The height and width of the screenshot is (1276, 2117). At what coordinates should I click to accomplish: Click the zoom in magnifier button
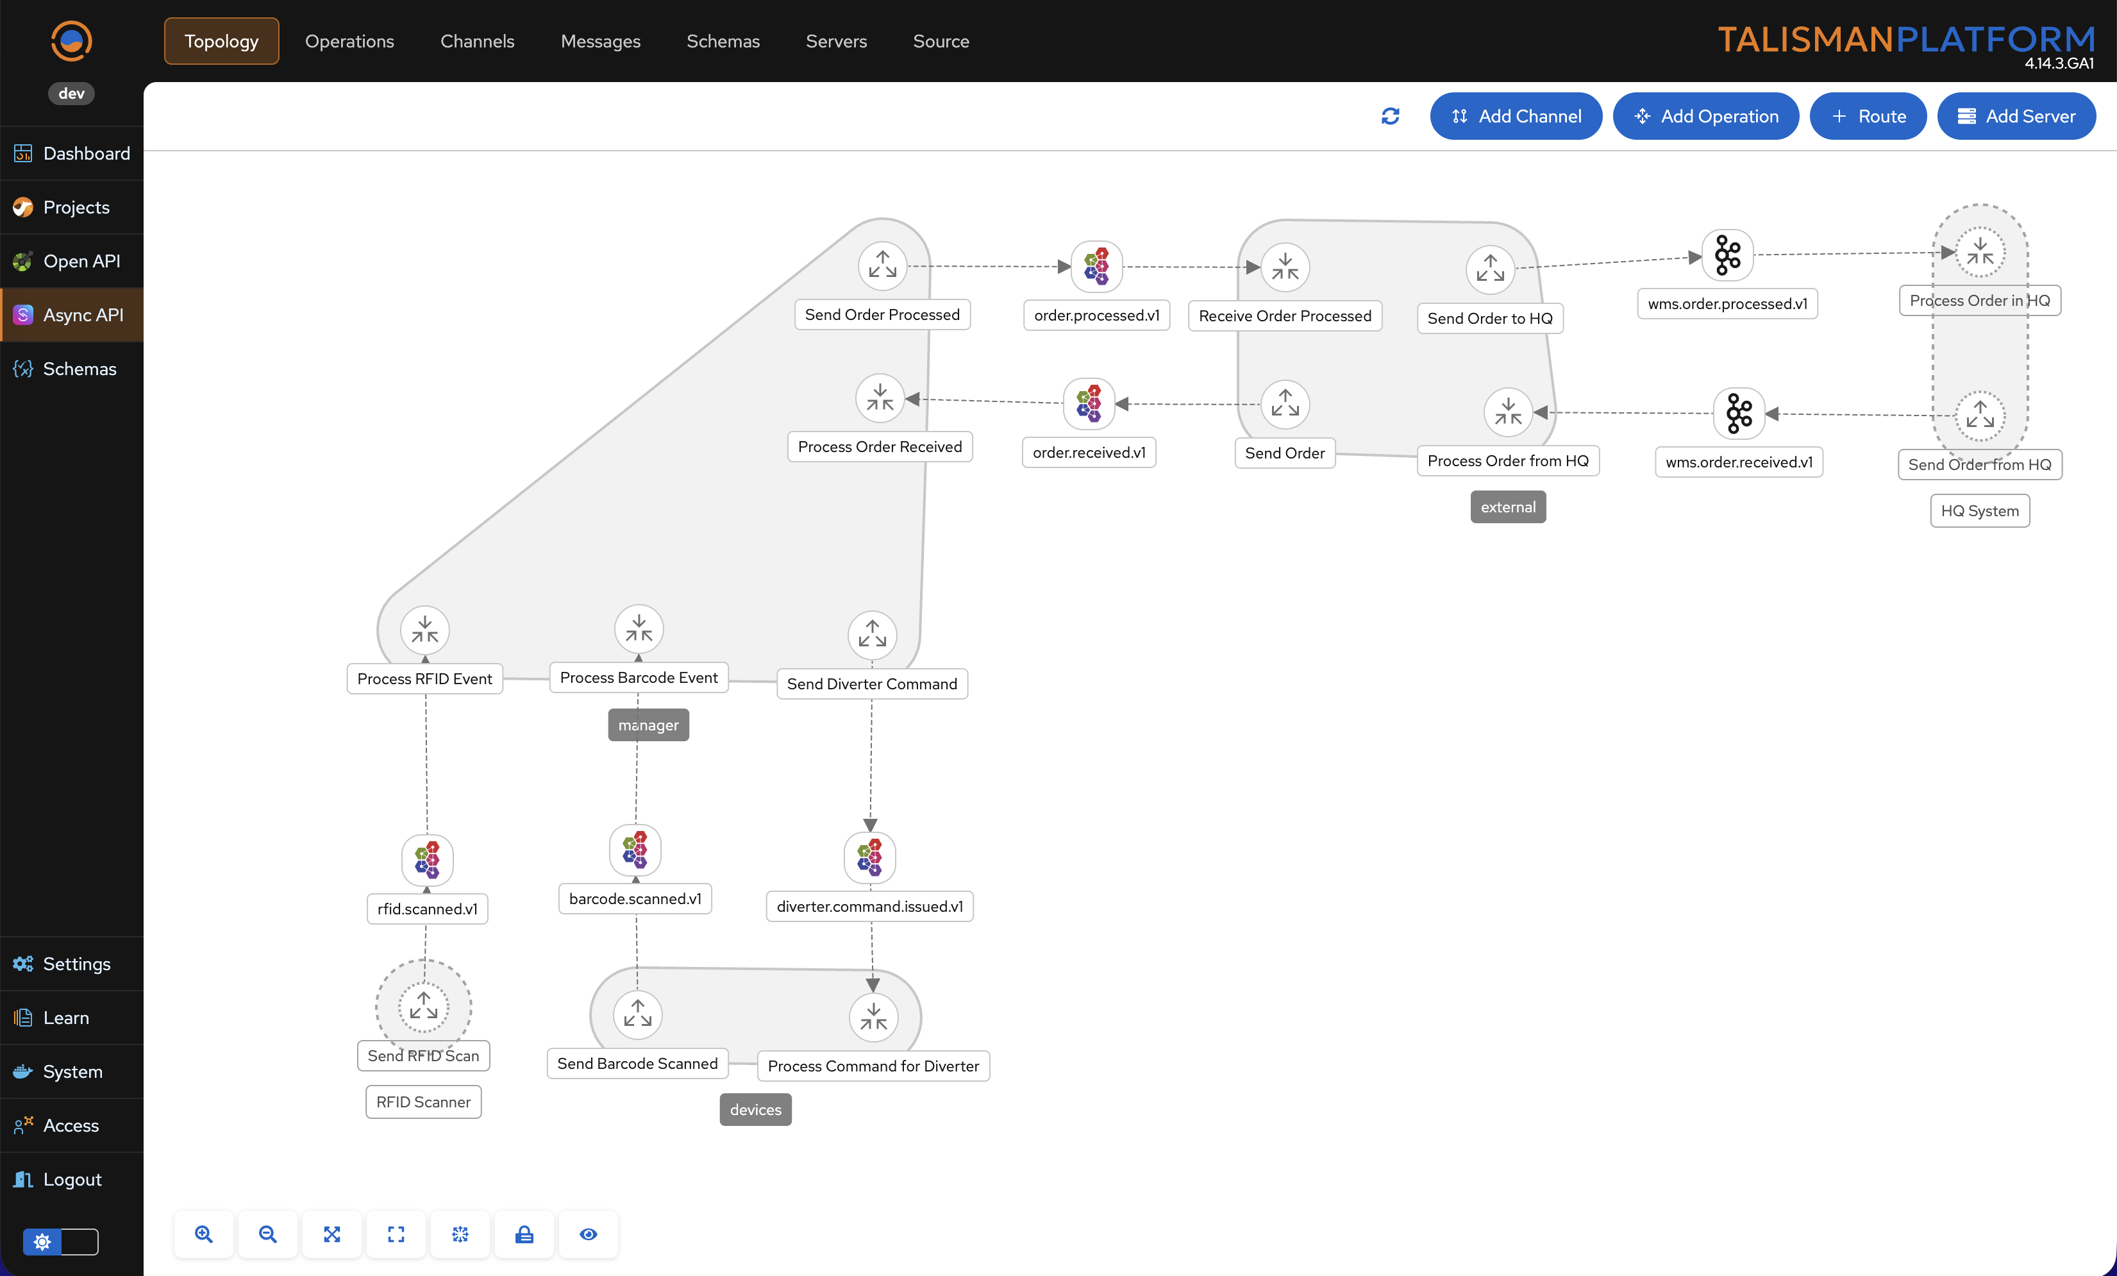pos(204,1234)
